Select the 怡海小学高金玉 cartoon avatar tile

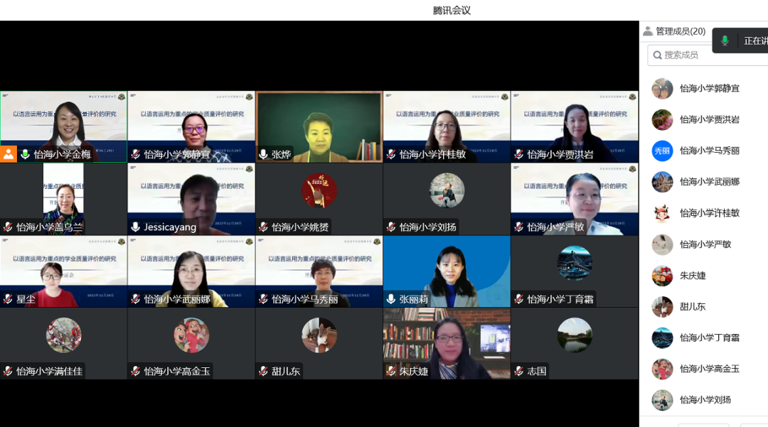[x=191, y=335]
